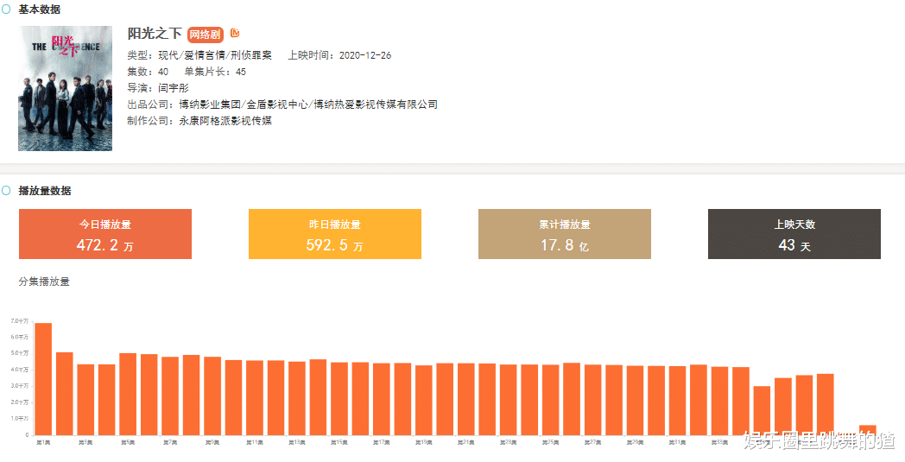Click the tallest bar for 第1集

pyautogui.click(x=43, y=379)
